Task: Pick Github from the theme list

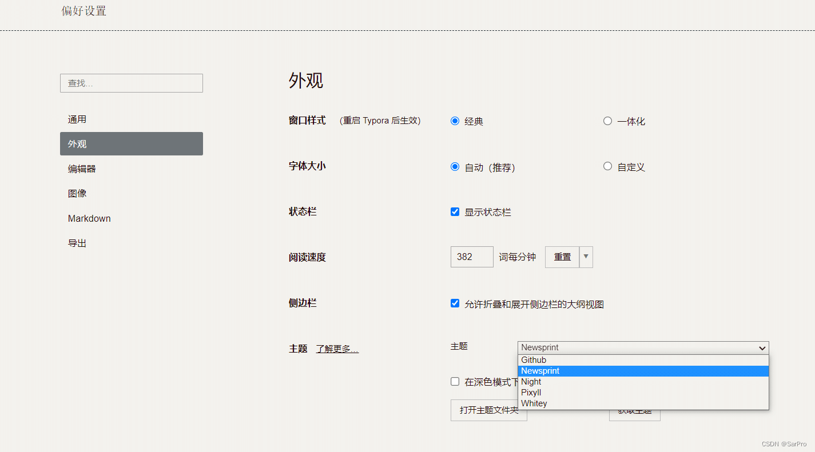Action: click(x=534, y=360)
